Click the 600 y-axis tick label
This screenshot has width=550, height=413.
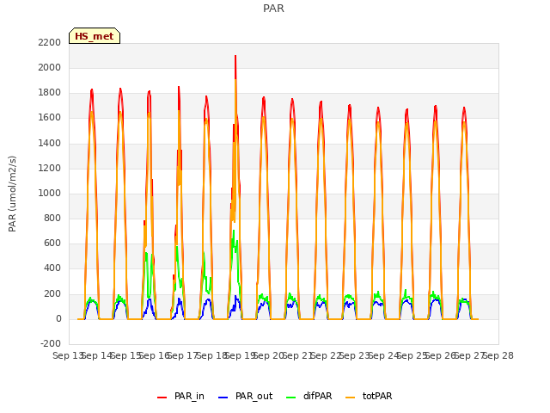tap(52, 243)
